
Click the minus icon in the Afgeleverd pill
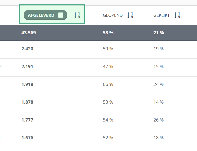click(x=61, y=15)
